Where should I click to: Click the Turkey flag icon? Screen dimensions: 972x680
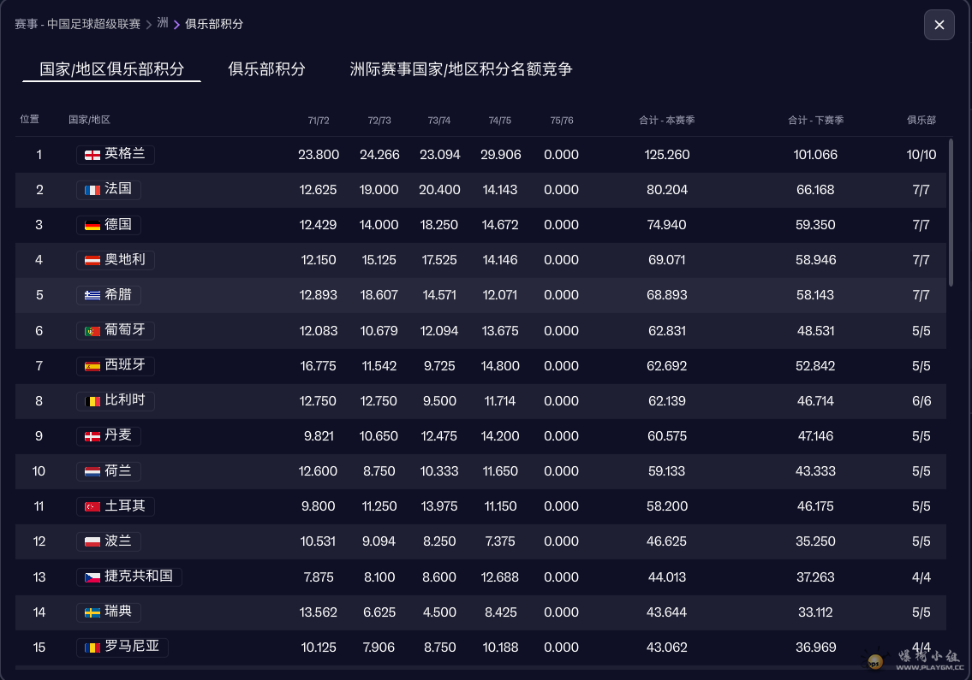tap(92, 506)
